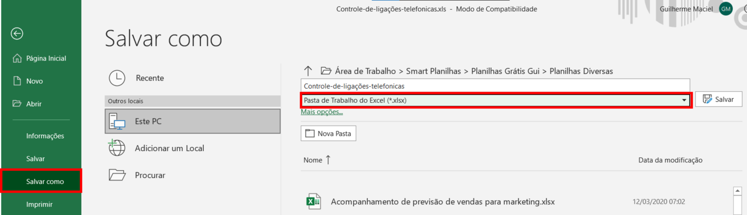Click the home icon beside Página Inicial
Screen dimensions: 747x215
(x=17, y=58)
